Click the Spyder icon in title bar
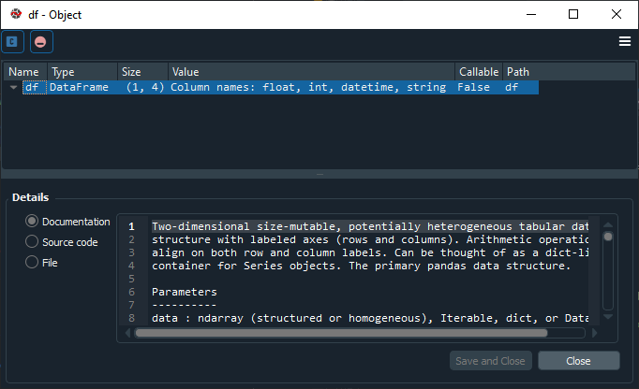This screenshot has height=389, width=639. tap(16, 14)
